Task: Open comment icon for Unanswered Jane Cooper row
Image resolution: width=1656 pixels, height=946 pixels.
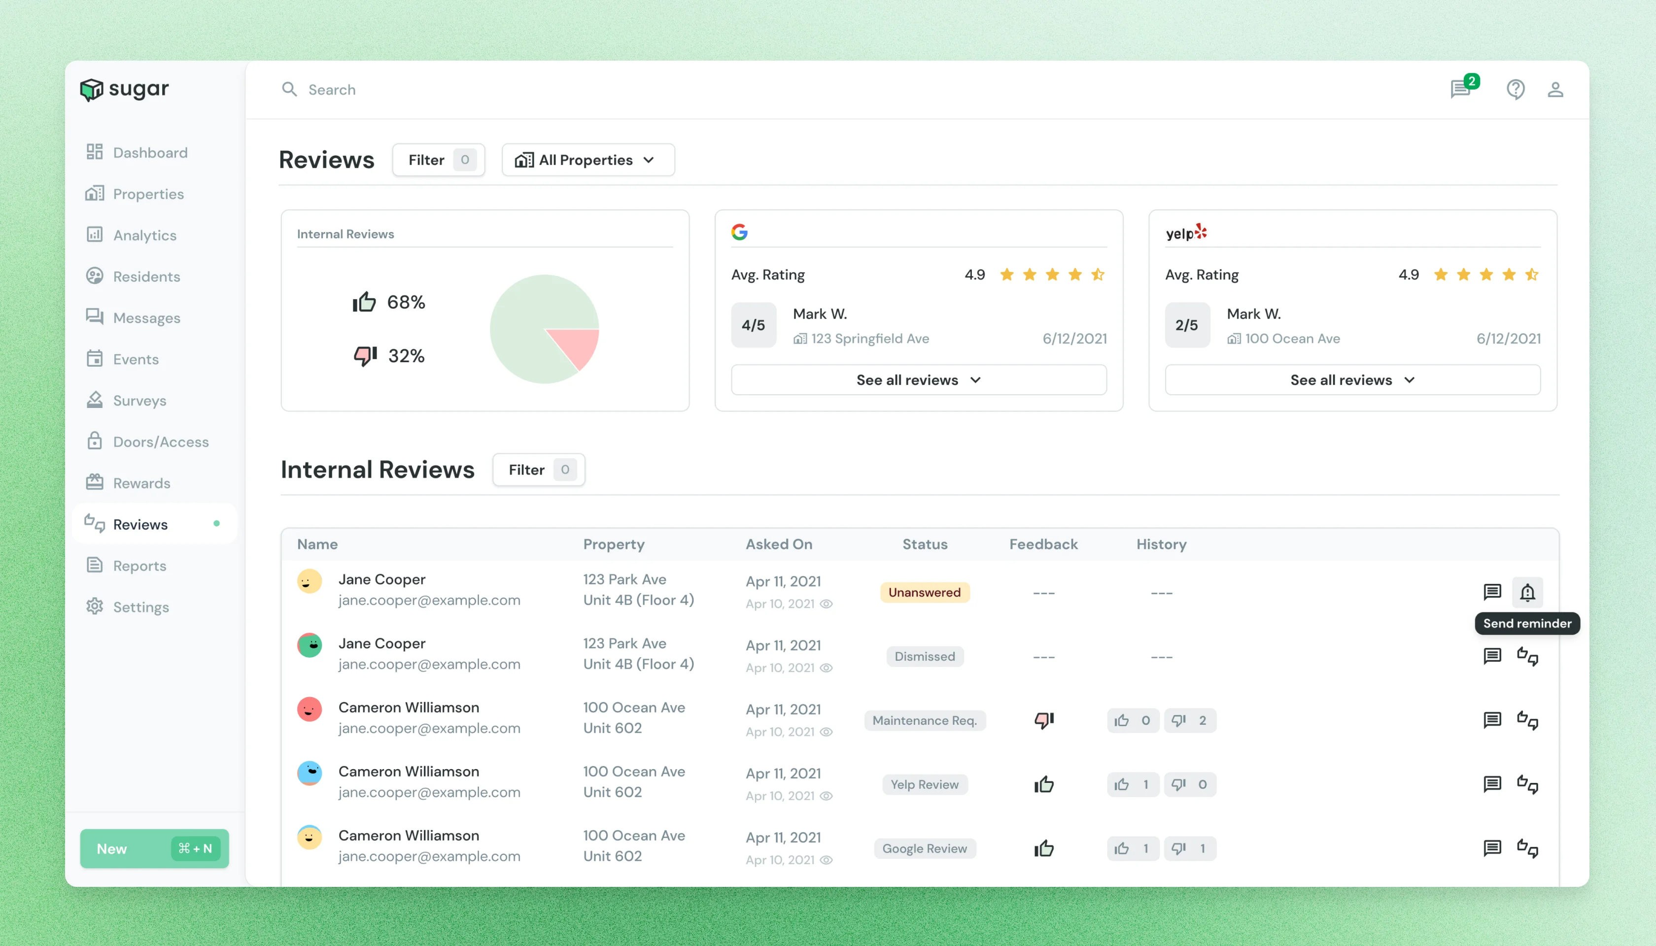Action: (x=1491, y=592)
